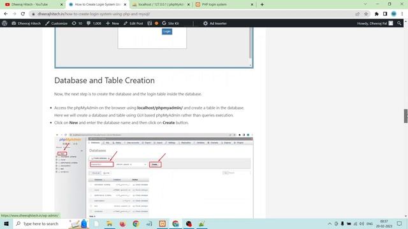The image size is (408, 229).
Task: Open the Chrome three-dot menu
Action: point(402,14)
